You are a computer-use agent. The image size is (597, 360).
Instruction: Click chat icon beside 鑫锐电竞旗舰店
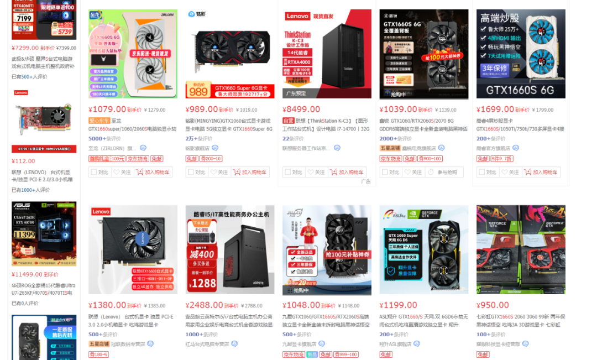tap(441, 148)
